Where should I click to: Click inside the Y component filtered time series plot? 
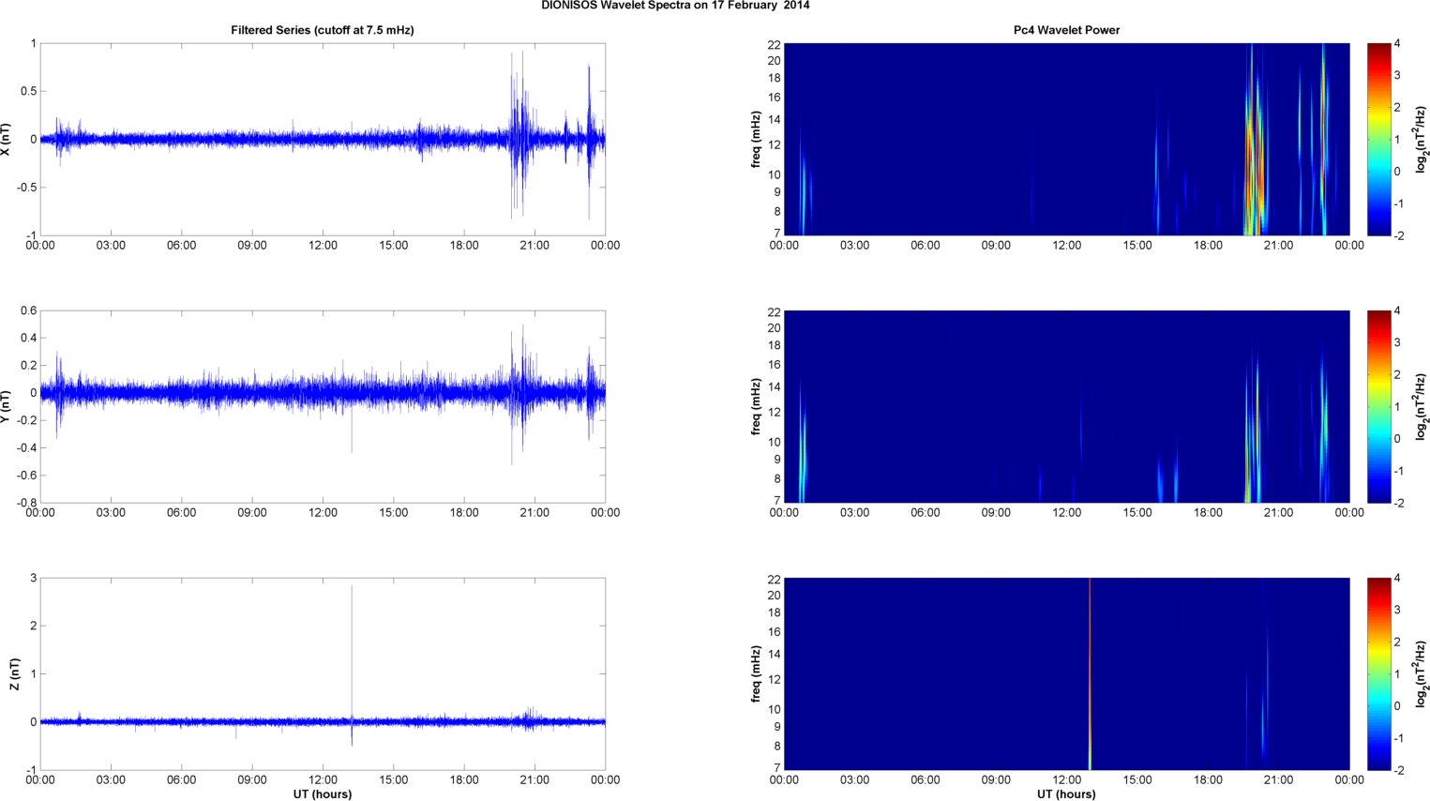coord(323,406)
